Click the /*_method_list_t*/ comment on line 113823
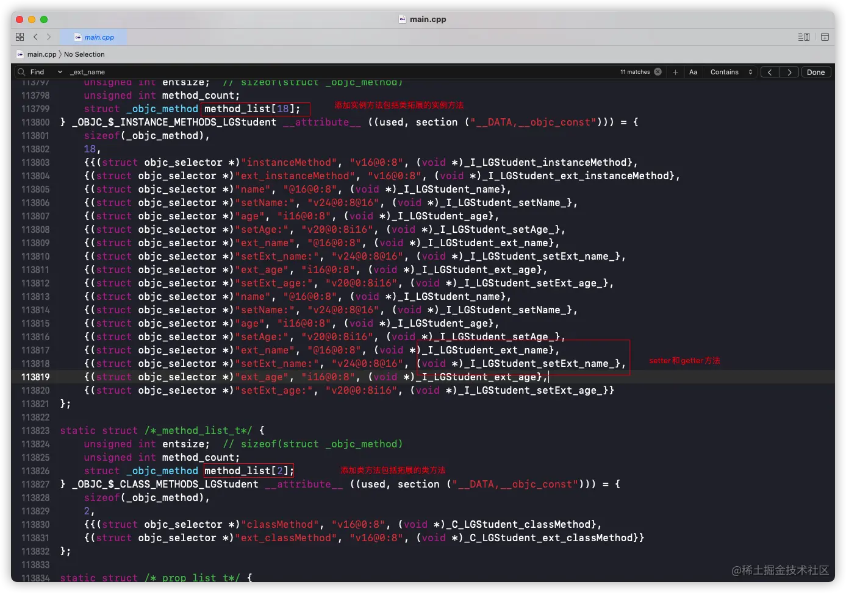The height and width of the screenshot is (593, 846). coord(198,431)
